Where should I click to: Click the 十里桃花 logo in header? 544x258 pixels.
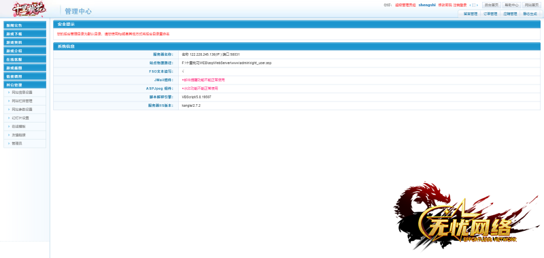point(29,9)
